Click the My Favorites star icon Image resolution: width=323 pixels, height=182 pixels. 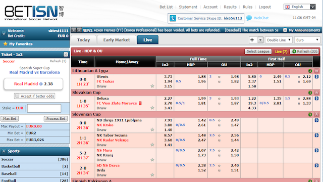click(x=6, y=44)
